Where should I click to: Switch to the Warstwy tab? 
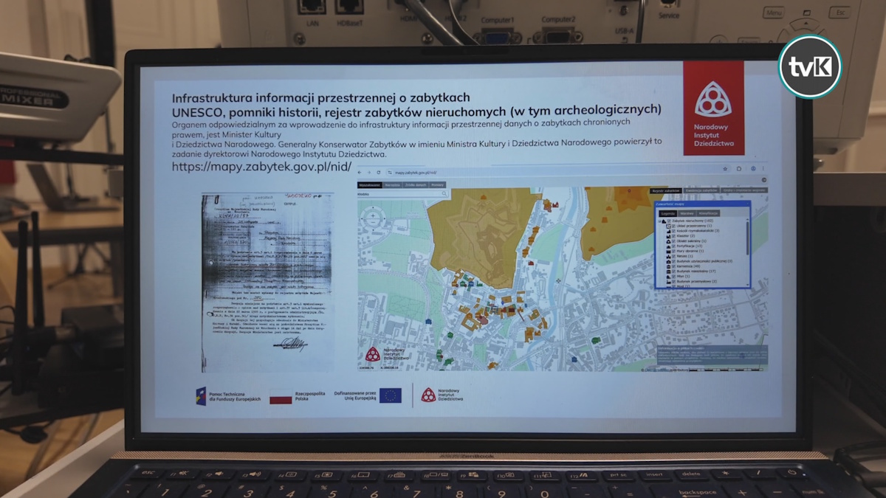tap(686, 213)
